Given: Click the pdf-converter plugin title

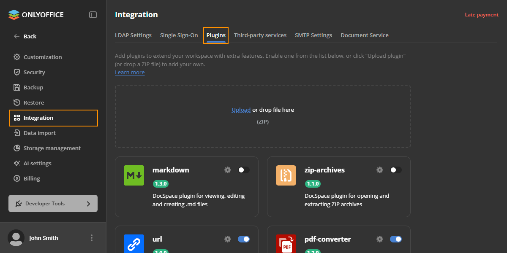Looking at the screenshot, I should pos(327,239).
